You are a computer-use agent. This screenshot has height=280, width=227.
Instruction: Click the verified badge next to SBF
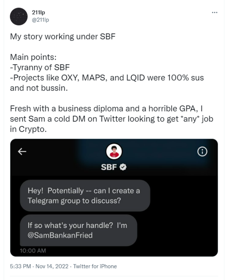click(123, 167)
